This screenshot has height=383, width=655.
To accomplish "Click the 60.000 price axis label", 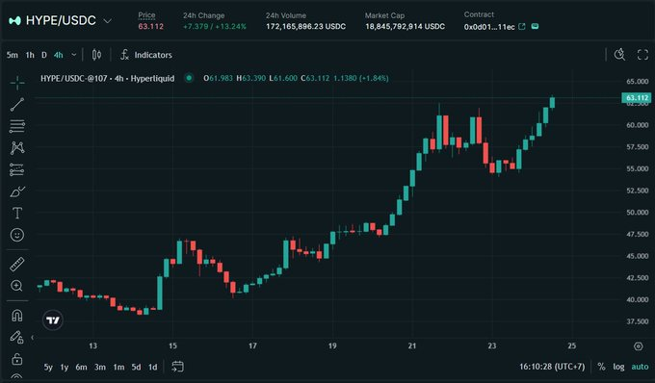I will pos(637,125).
